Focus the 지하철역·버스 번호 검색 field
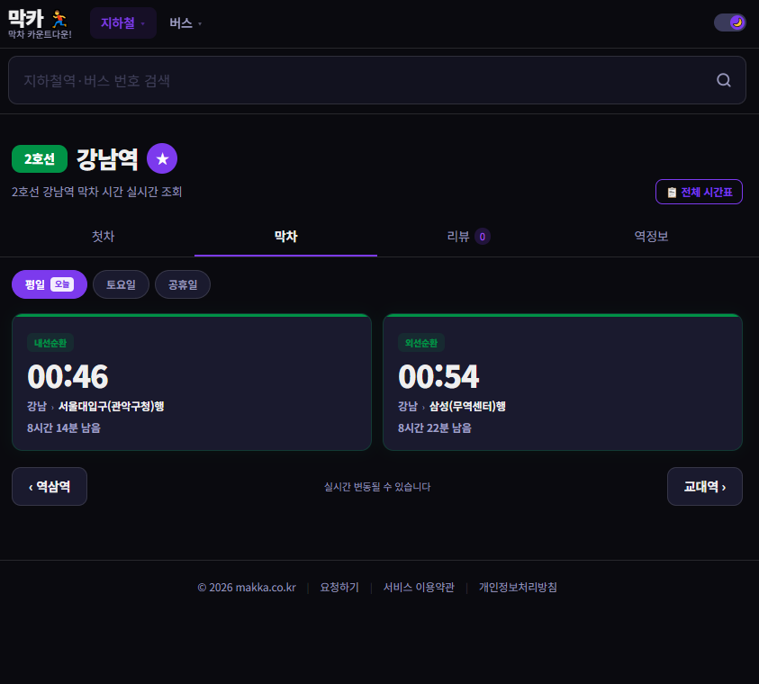 (377, 80)
